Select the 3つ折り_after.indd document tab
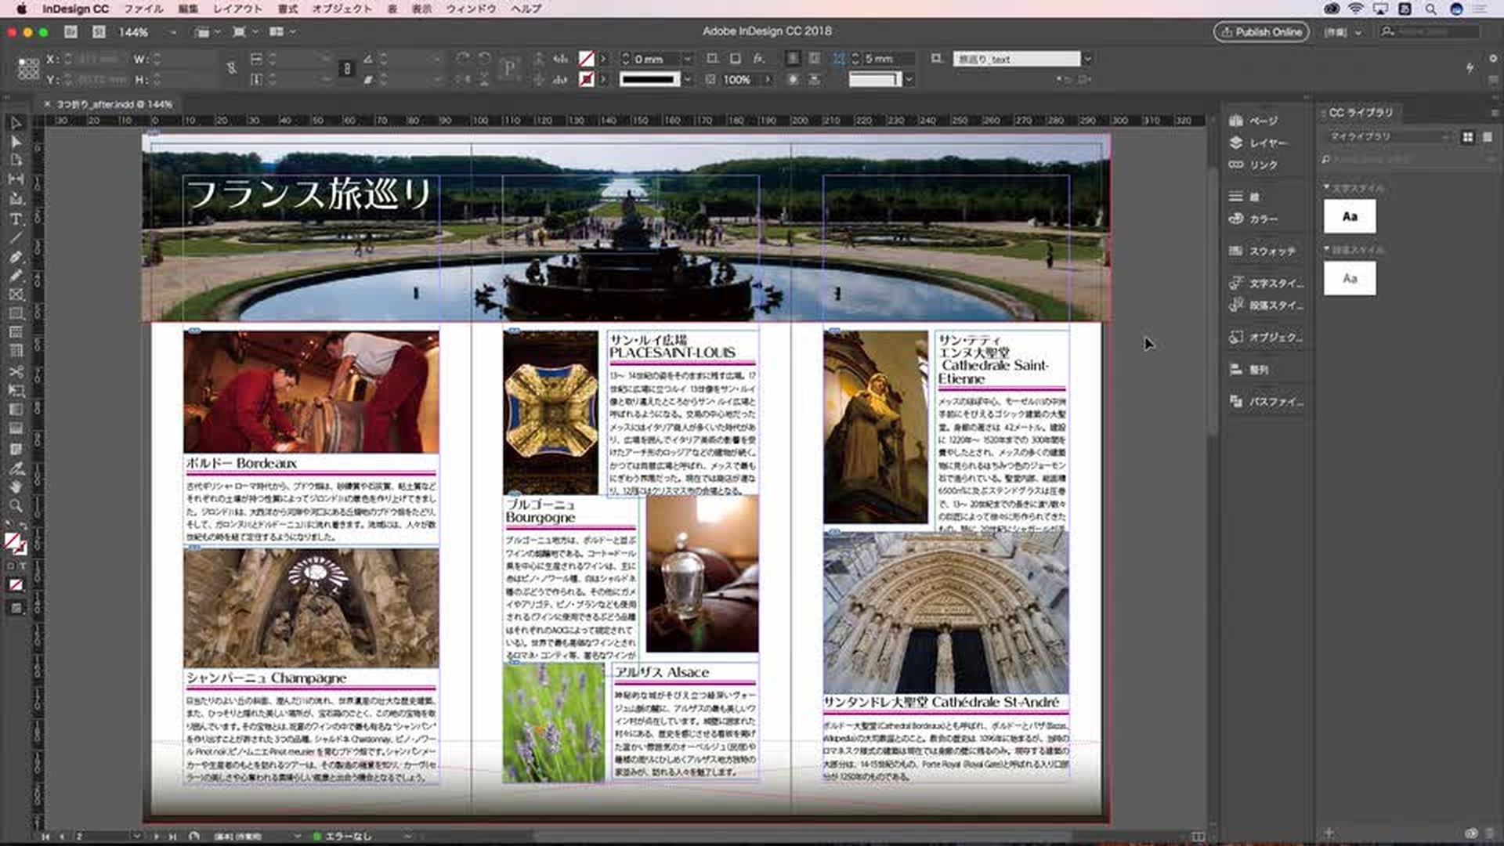Screen dimensions: 1504x846 (114, 104)
